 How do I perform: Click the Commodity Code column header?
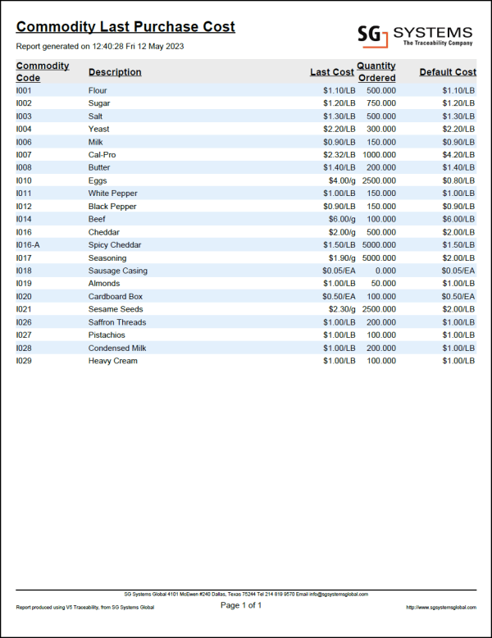pyautogui.click(x=43, y=71)
